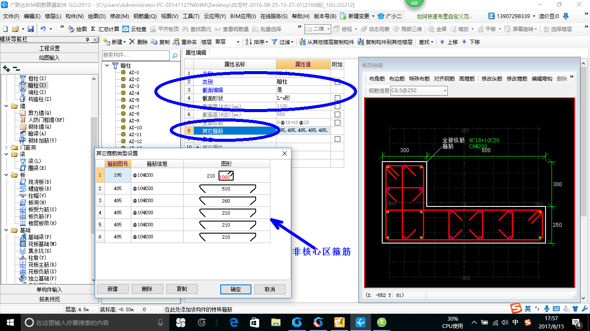Collapse the 墙 folder in navigator tree
Screen dimensions: 590x331
pos(6,106)
